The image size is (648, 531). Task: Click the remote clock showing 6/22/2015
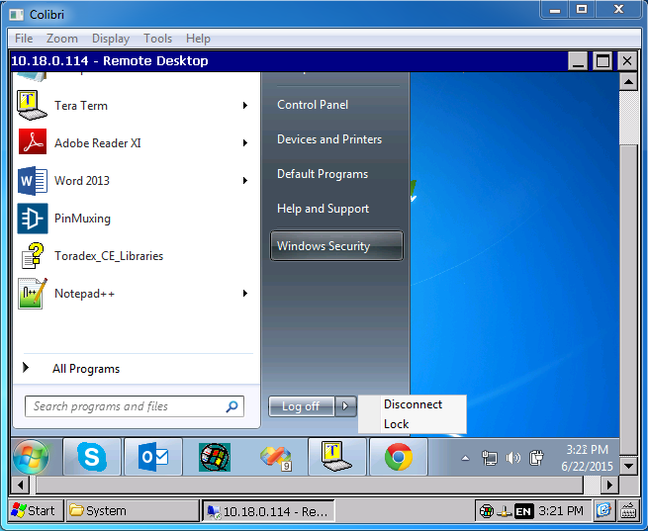tap(587, 458)
